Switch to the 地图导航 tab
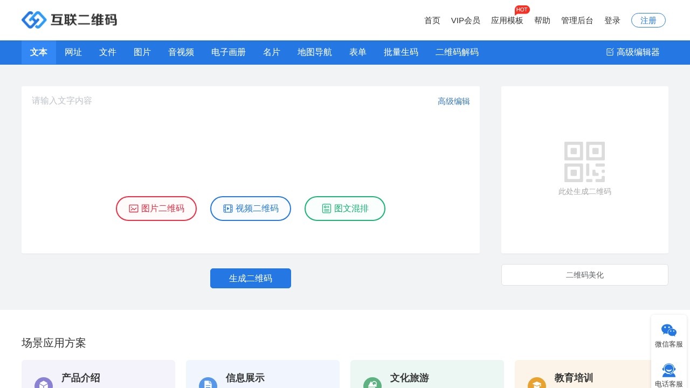Viewport: 690px width, 388px height. (x=315, y=52)
